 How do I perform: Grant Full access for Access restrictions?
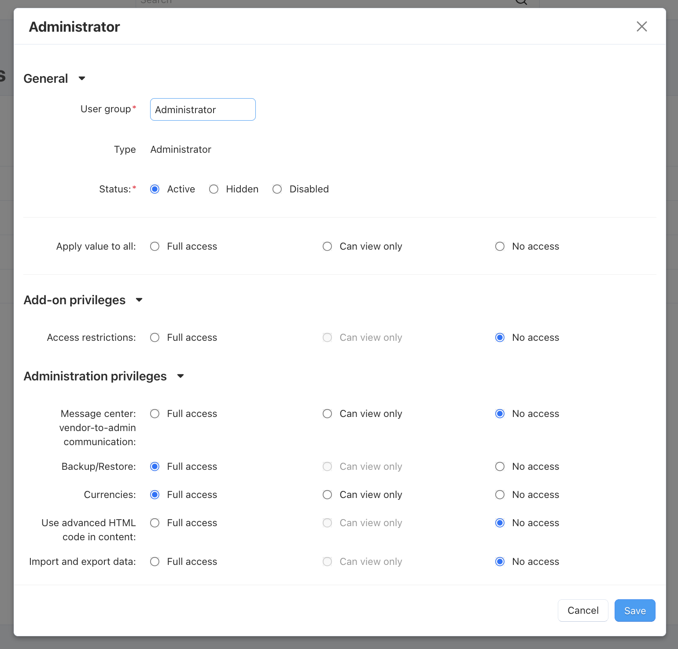pyautogui.click(x=155, y=338)
